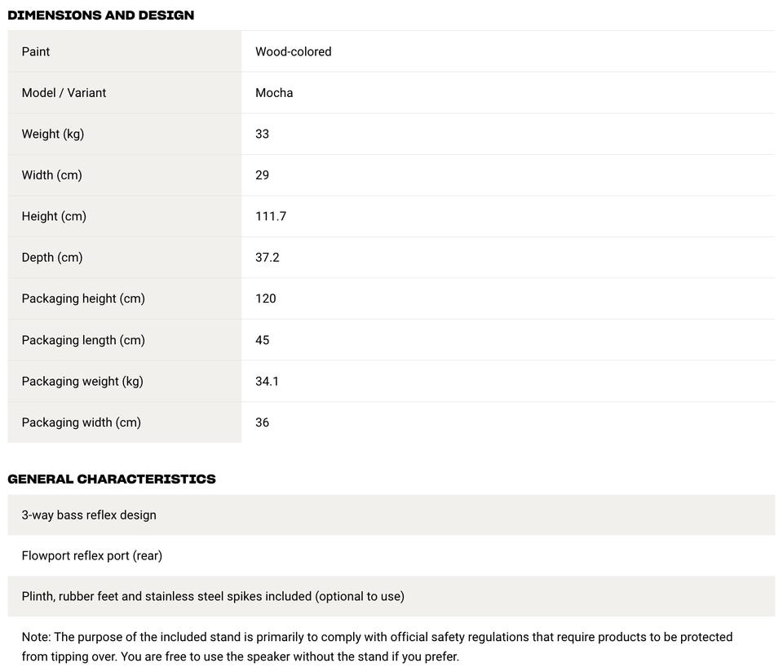783x672 pixels.
Task: Click the 3-way bass reflex design row
Action: (x=89, y=515)
